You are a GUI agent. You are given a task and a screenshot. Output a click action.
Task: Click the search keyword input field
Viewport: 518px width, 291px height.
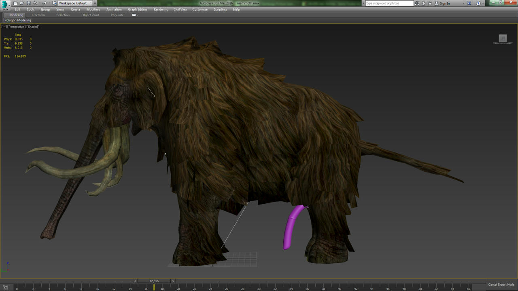[389, 3]
